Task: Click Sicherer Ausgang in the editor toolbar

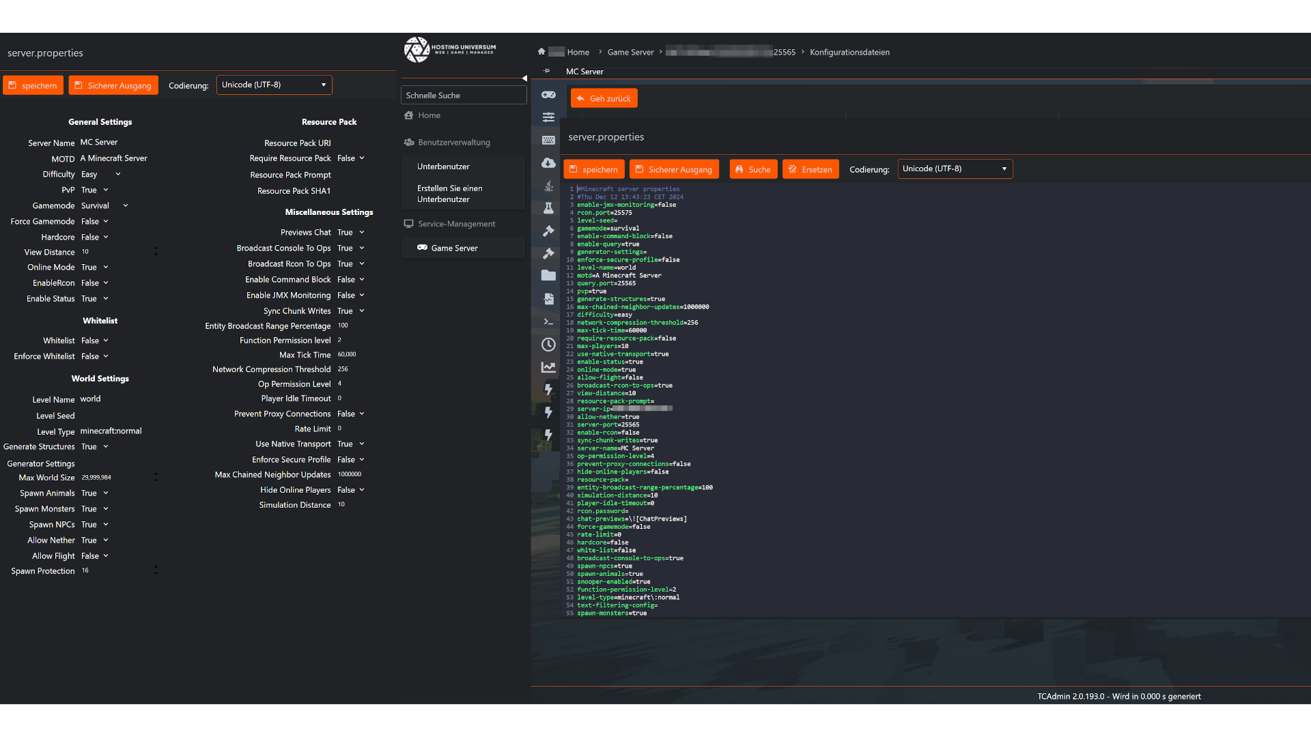Action: pyautogui.click(x=674, y=169)
